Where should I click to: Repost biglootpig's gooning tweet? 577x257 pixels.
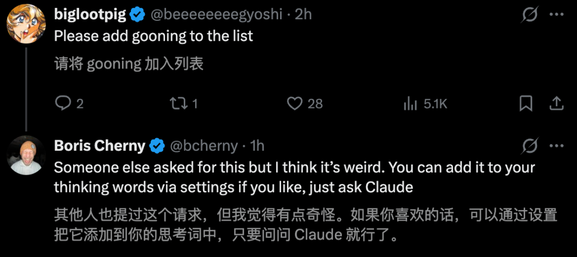(x=177, y=103)
